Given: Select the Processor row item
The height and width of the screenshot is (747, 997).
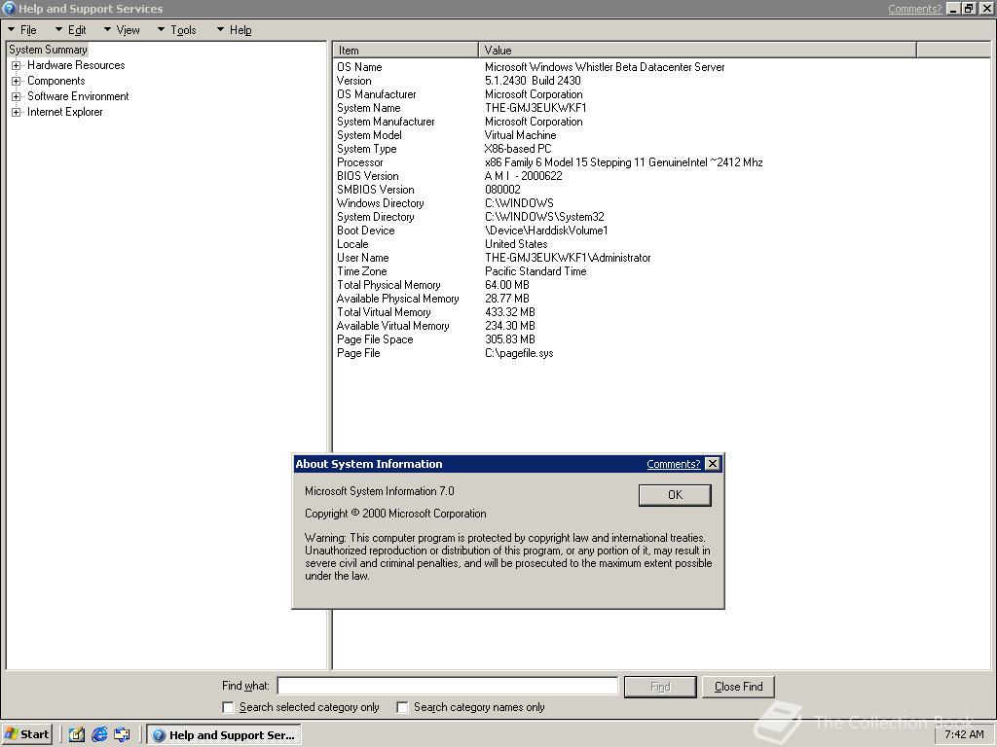Looking at the screenshot, I should click(x=360, y=162).
